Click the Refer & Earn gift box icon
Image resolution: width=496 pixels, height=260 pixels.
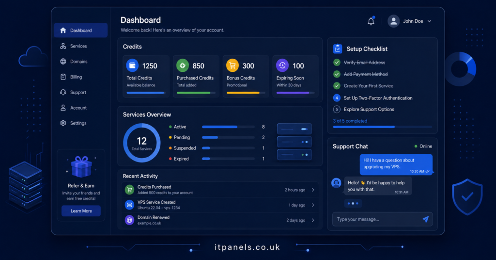[81, 166]
